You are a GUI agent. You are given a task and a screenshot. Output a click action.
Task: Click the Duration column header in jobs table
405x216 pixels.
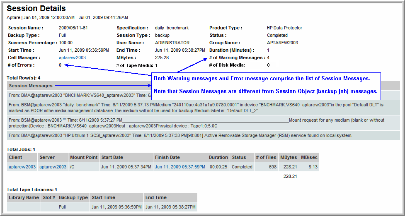(x=218, y=157)
